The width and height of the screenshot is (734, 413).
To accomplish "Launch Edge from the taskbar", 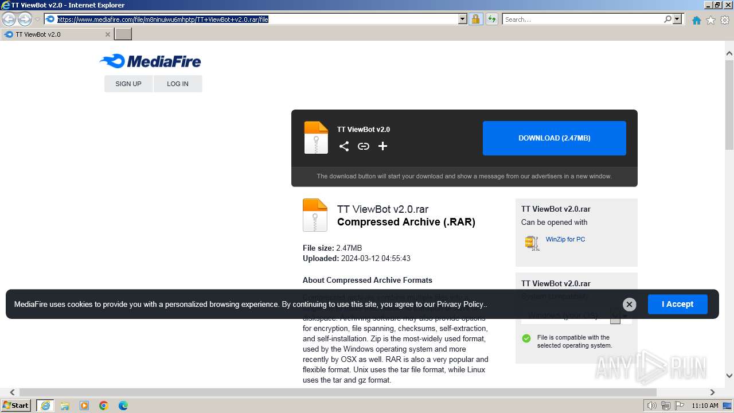I will pos(123,406).
